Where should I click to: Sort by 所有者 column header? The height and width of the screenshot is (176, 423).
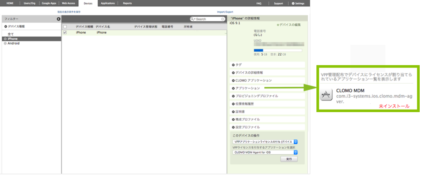click(188, 27)
